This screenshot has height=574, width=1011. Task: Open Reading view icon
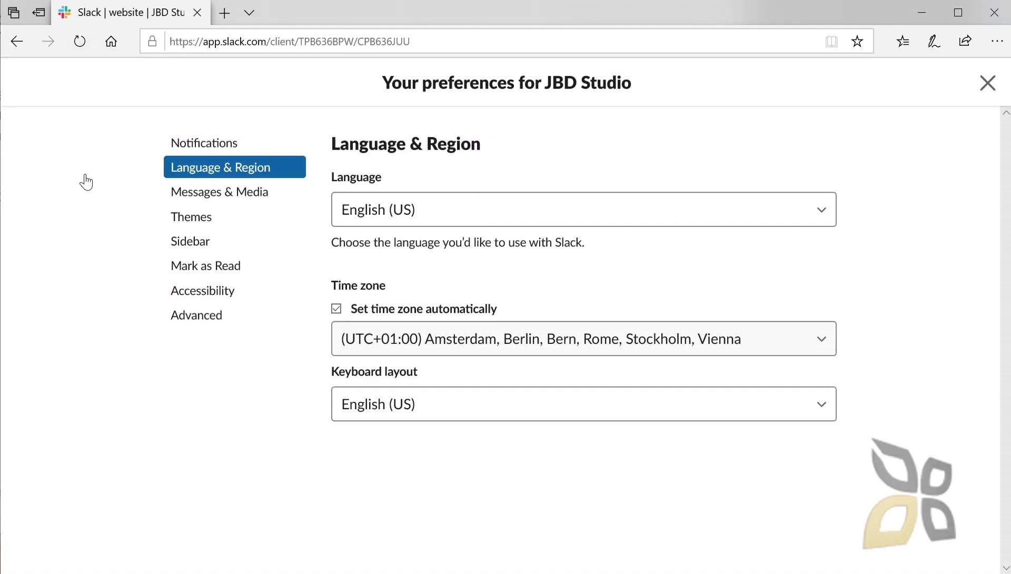click(831, 41)
